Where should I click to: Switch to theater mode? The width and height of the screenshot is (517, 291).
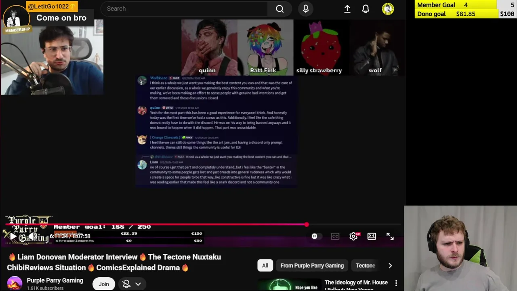tap(372, 236)
